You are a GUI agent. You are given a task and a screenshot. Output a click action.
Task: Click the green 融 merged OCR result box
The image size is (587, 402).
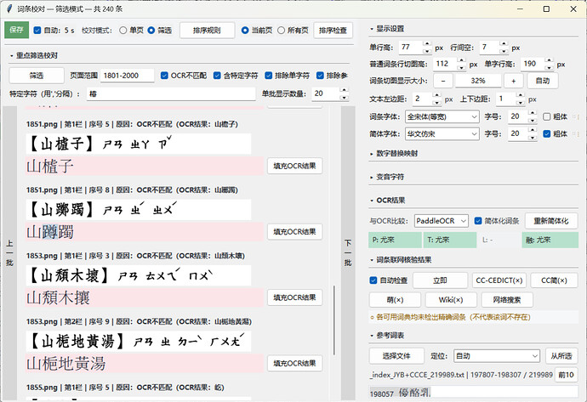coord(550,240)
